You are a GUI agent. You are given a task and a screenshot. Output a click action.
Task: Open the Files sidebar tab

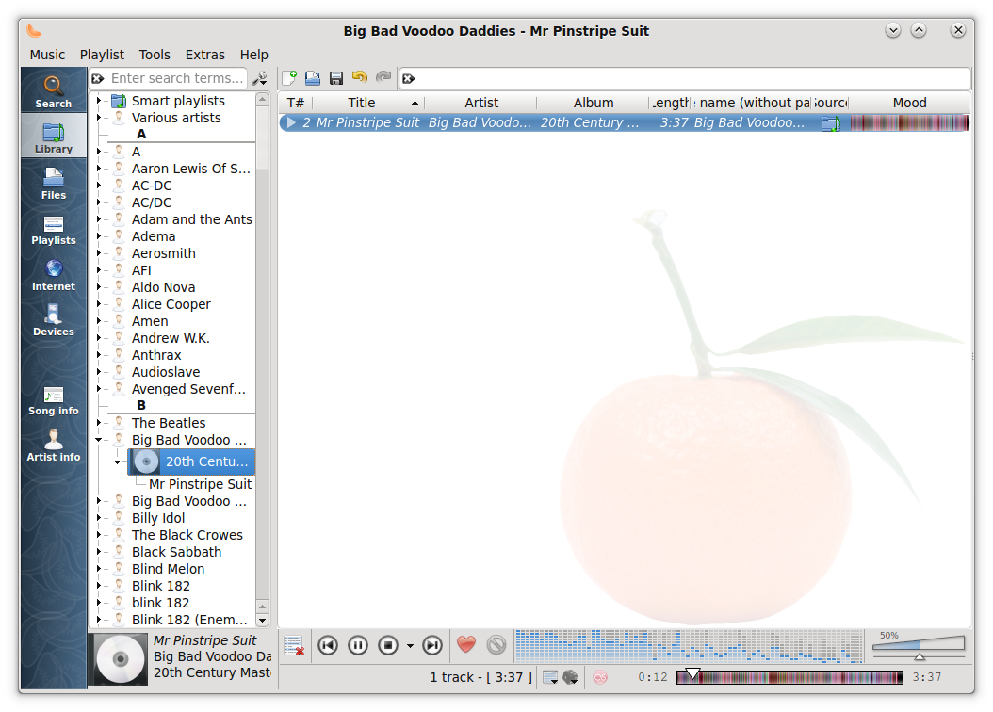coord(53,184)
